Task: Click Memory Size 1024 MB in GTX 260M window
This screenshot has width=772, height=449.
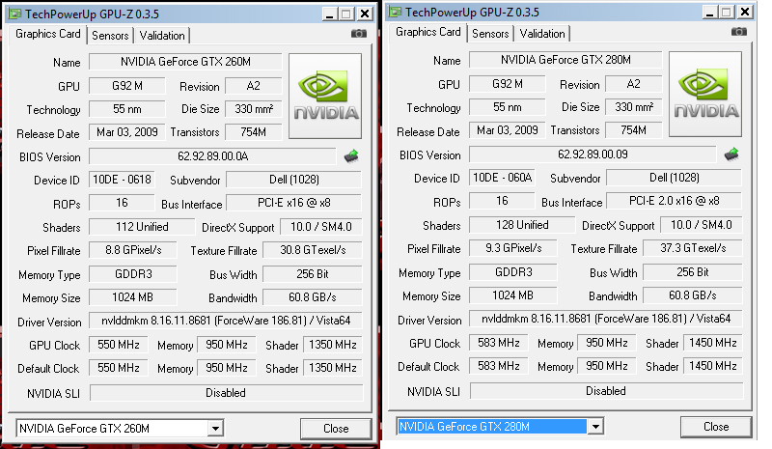Action: [x=132, y=297]
